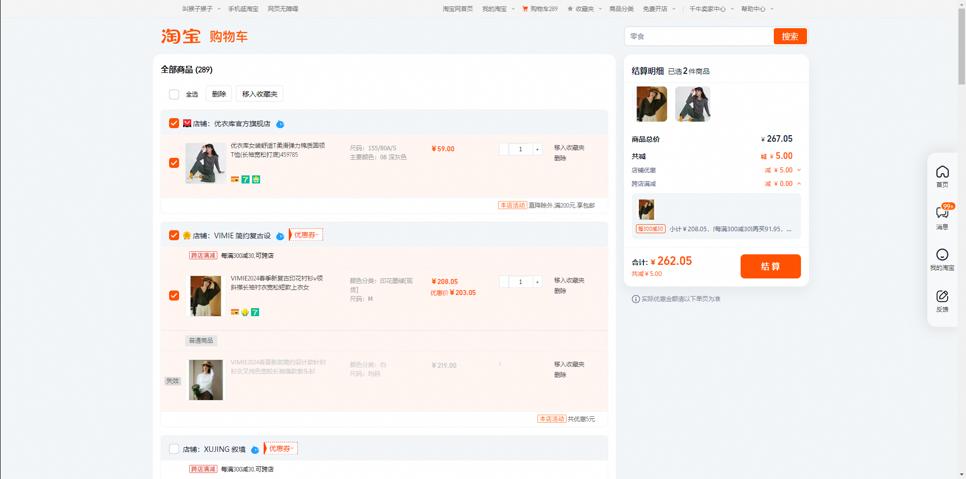This screenshot has height=479, width=966.
Task: Move 优衣库 T恤 item to 收藏夹
Action: click(569, 148)
